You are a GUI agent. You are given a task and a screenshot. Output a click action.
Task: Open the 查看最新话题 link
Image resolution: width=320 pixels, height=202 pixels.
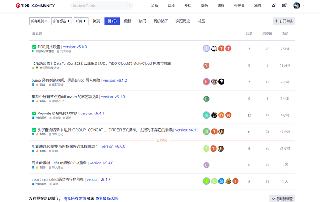coord(107,199)
